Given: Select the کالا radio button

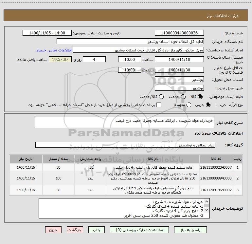Looking at the screenshot, I should 200,97.
